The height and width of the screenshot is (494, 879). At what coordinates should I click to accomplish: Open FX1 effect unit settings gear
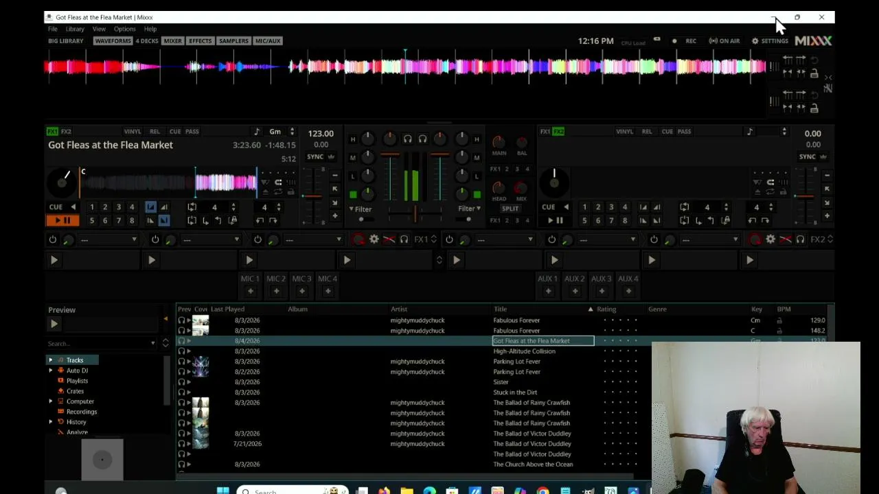coord(374,239)
